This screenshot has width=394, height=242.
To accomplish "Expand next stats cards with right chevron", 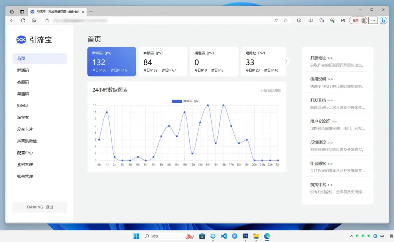I will click(x=286, y=62).
